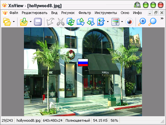Image resolution: width=166 pixels, height=125 pixels.
Task: Open the Инструменты menu
Action: tap(106, 13)
